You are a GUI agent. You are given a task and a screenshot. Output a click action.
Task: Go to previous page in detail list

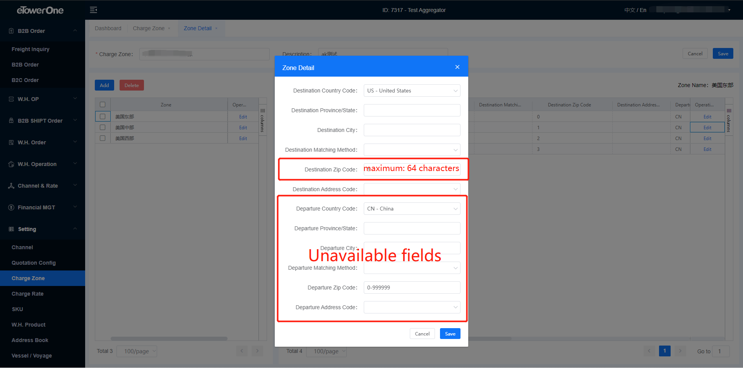click(x=649, y=351)
